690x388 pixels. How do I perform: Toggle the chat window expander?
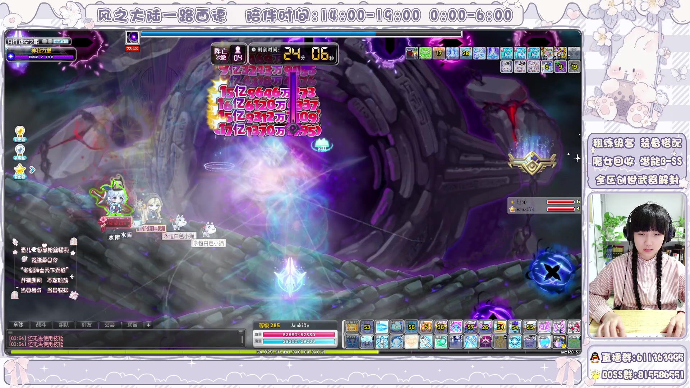tap(241, 332)
